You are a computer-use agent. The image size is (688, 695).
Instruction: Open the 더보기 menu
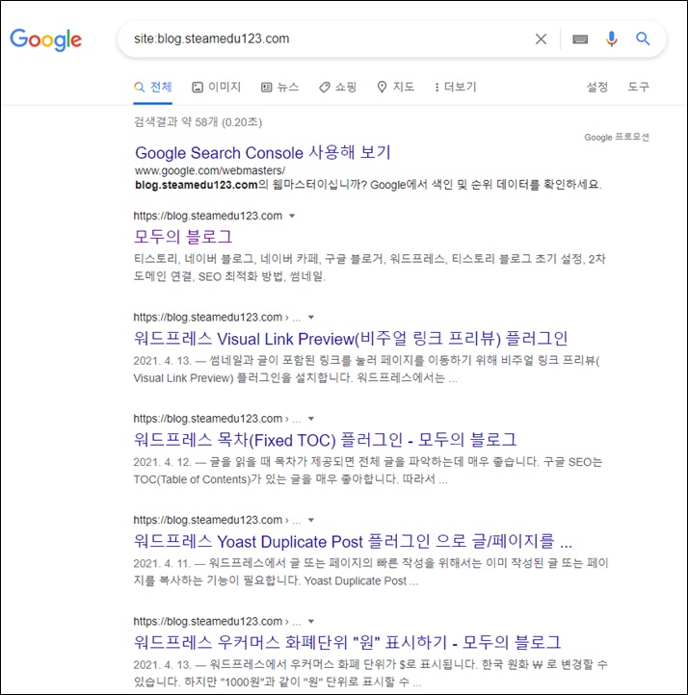[455, 88]
